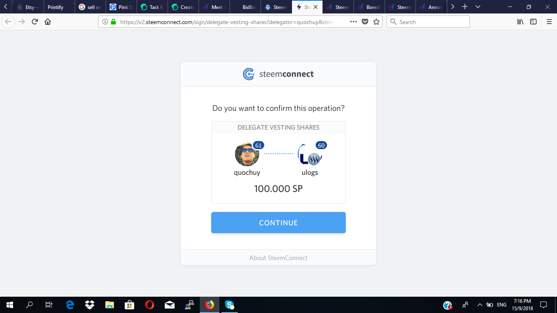Toggle the Firefox sidebars icon

coord(533,22)
